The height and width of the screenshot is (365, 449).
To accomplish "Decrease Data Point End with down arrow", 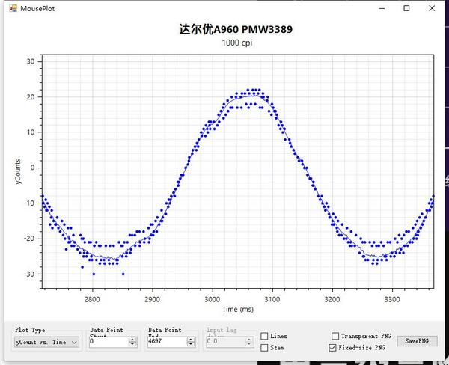I will coord(191,344).
